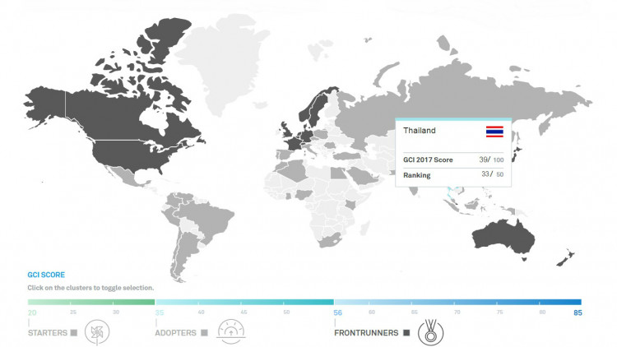Select Alaska on the map
This screenshot has width=617, height=347.
45,104
